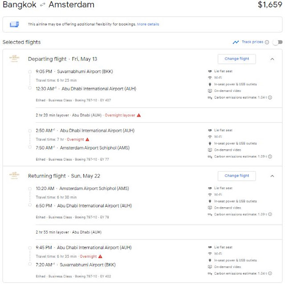Click Change flight for departing flight
Image resolution: width=285 pixels, height=284 pixels.
(236, 59)
